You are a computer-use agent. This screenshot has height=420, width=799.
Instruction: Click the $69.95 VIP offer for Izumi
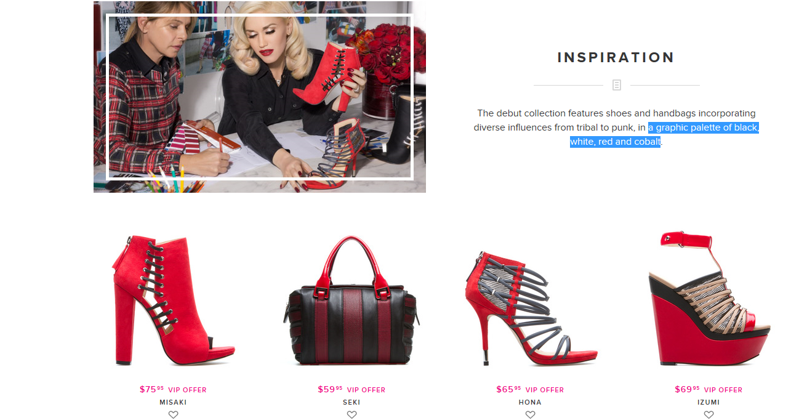709,389
